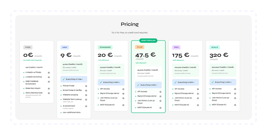Click the MOST POPULAR badge
The image size is (267, 135).
[148, 40]
